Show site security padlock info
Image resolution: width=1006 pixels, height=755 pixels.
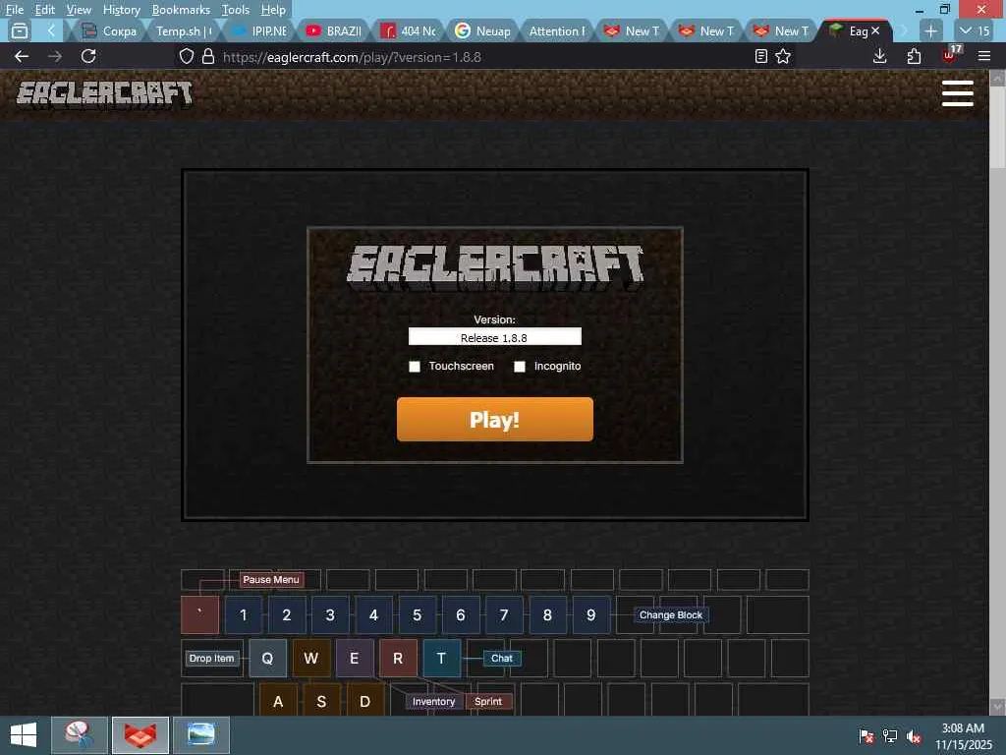[208, 56]
